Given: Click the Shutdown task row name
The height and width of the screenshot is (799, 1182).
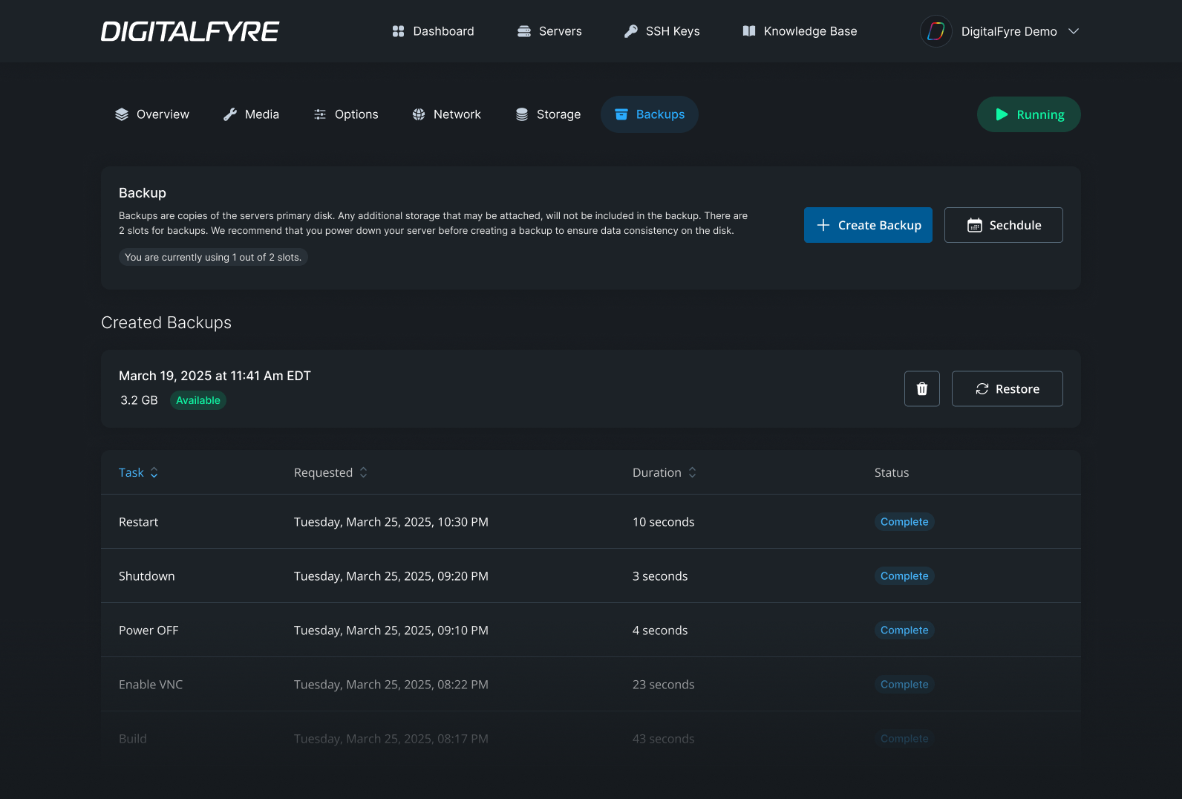Looking at the screenshot, I should [x=147, y=576].
